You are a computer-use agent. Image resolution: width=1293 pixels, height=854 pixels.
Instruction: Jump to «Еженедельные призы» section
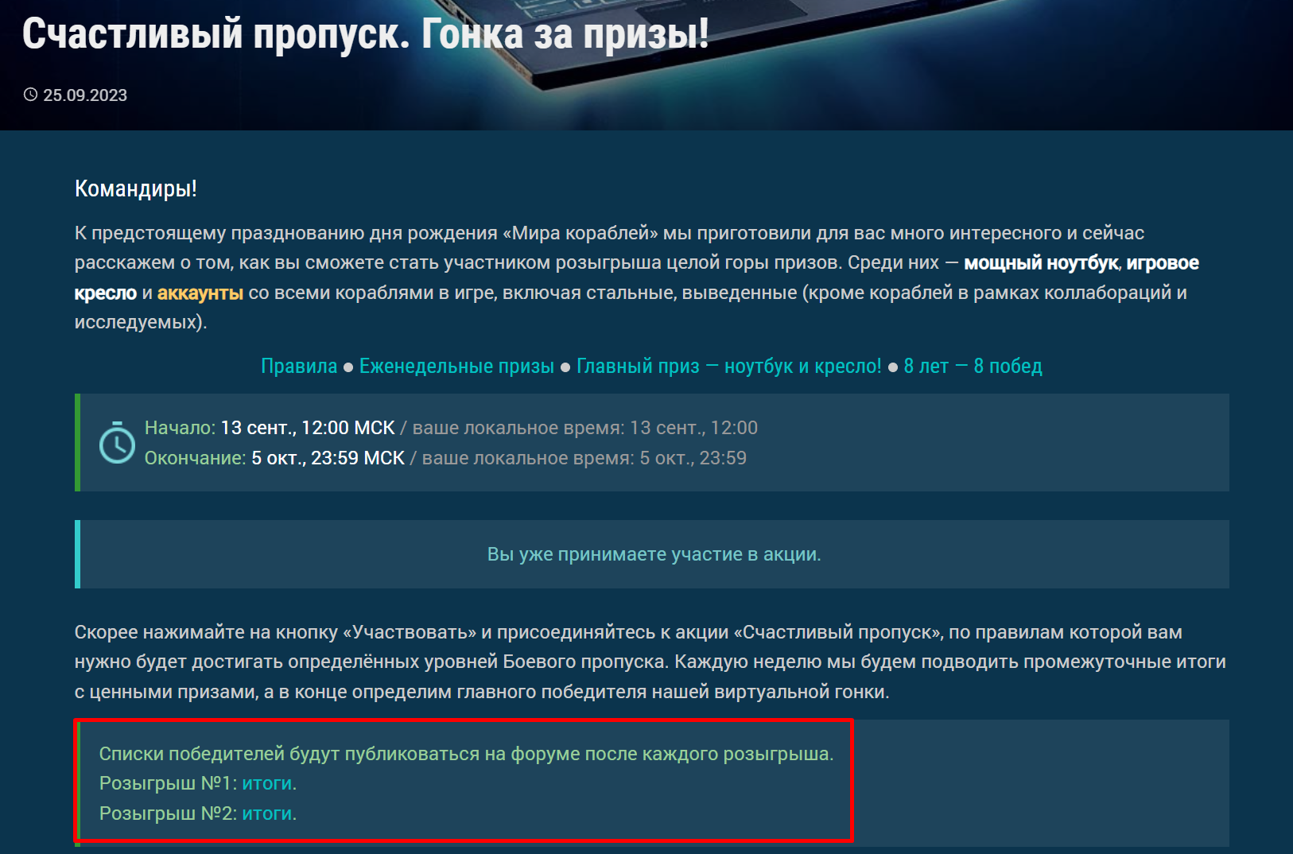pyautogui.click(x=456, y=366)
